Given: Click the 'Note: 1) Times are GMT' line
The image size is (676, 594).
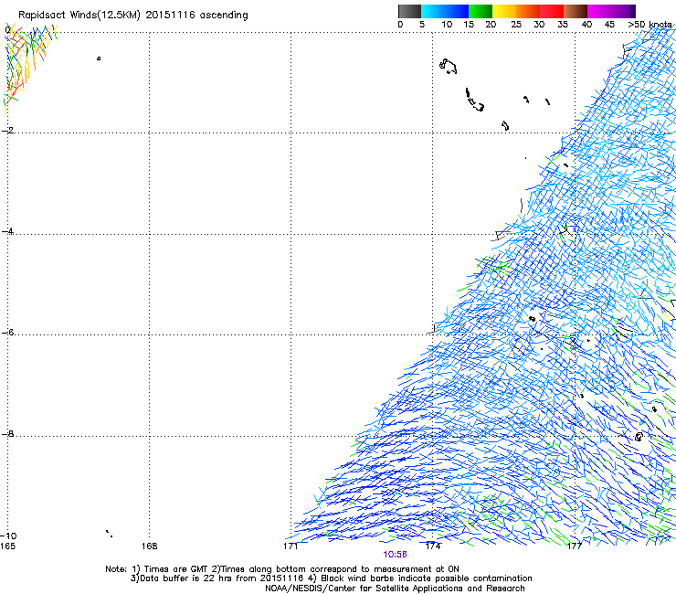Looking at the screenshot, I should 282,569.
